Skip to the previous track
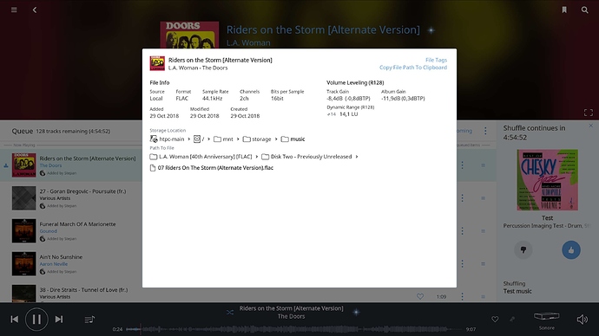599x336 pixels. (x=15, y=320)
